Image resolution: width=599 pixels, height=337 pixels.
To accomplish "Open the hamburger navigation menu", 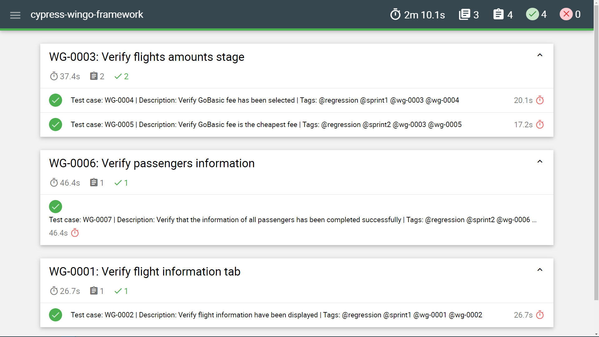I will pos(15,15).
